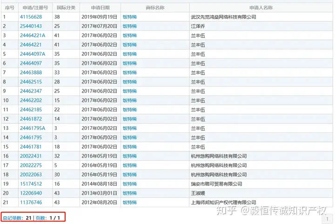Select the date 2012年08月20日
The width and height of the screenshot is (335, 224).
100,203
